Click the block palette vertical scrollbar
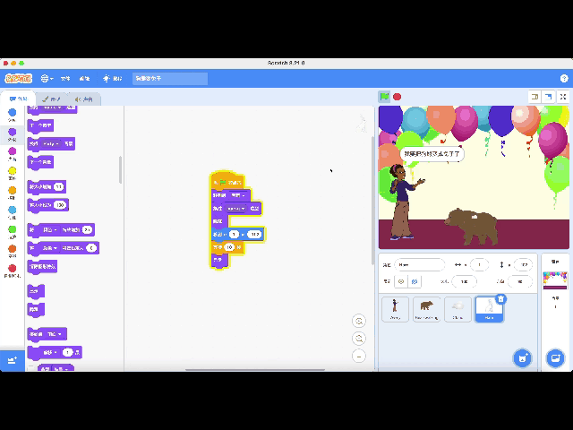Viewport: 573px width, 430px height. pyautogui.click(x=120, y=169)
